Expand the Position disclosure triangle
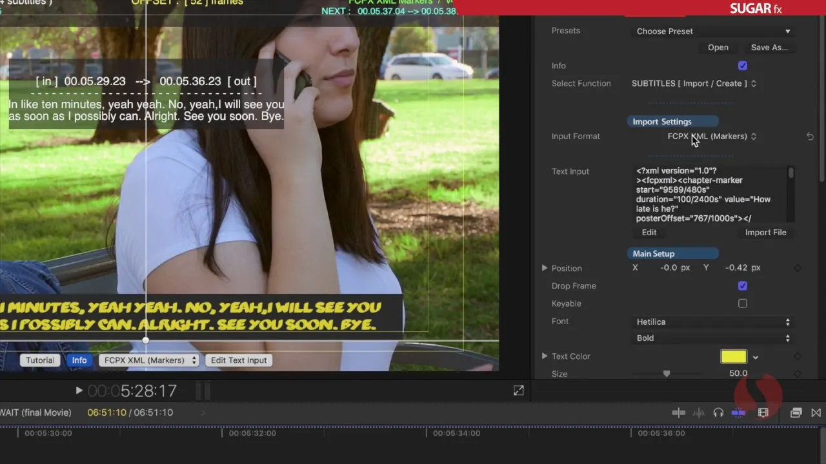The image size is (826, 464). coord(545,268)
